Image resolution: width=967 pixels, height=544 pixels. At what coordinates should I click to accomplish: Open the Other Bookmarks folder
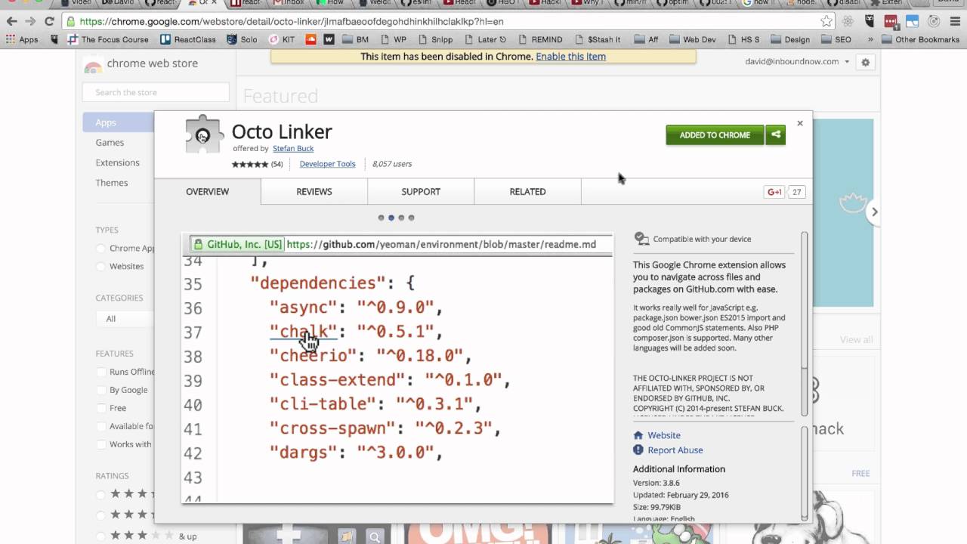[920, 39]
